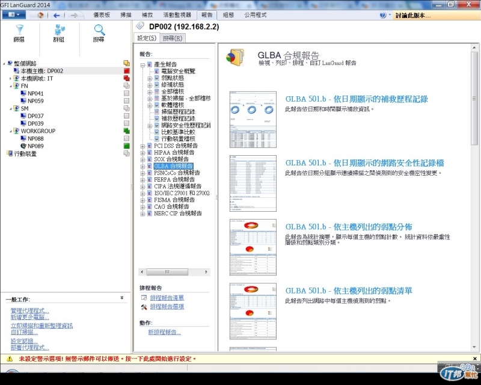Select SOX 合規報告 in report tree
481x385 pixels.
coord(171,159)
